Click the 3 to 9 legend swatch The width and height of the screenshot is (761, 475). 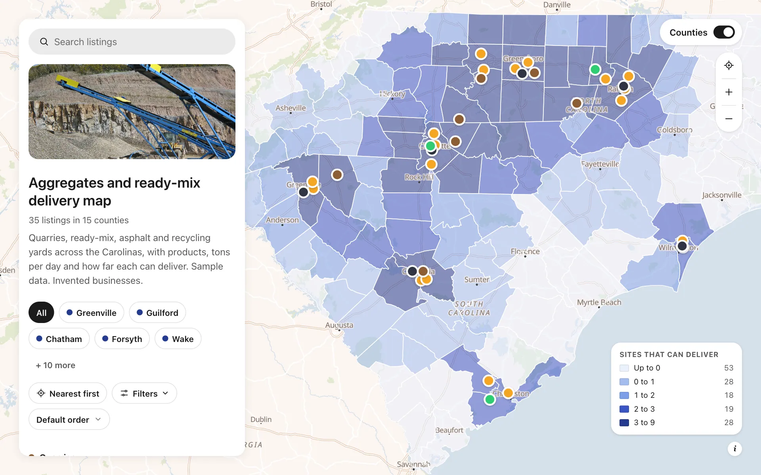[624, 423]
